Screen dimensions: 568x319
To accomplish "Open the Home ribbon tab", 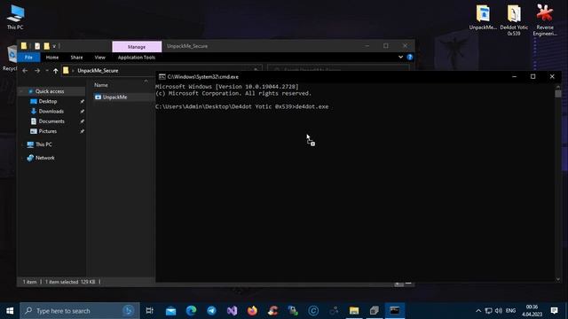I will pyautogui.click(x=52, y=57).
